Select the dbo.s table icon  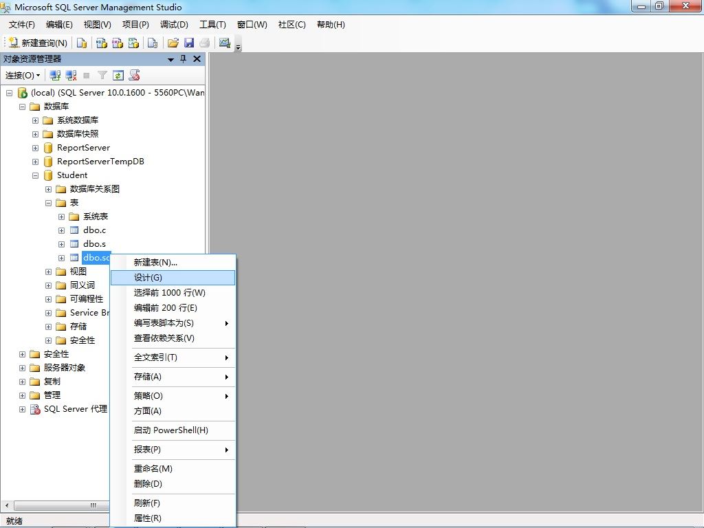pos(74,244)
